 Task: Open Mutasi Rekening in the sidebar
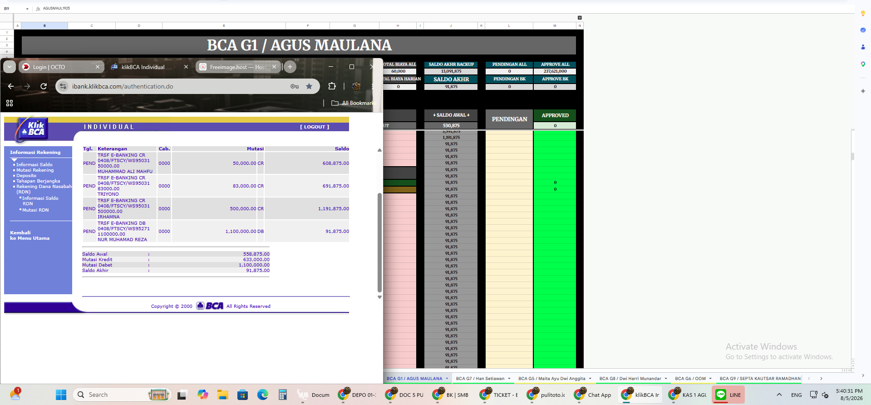(x=35, y=170)
